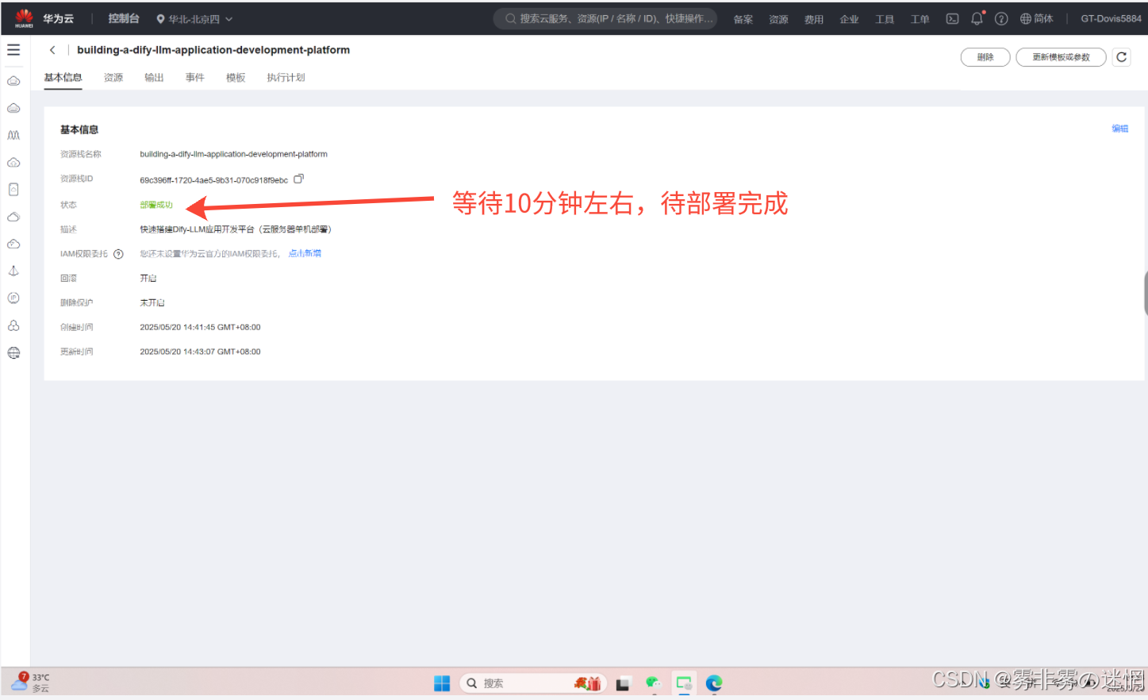Click the cloud with arrow sidebar icon
Image resolution: width=1148 pixels, height=700 pixels.
[x=13, y=244]
